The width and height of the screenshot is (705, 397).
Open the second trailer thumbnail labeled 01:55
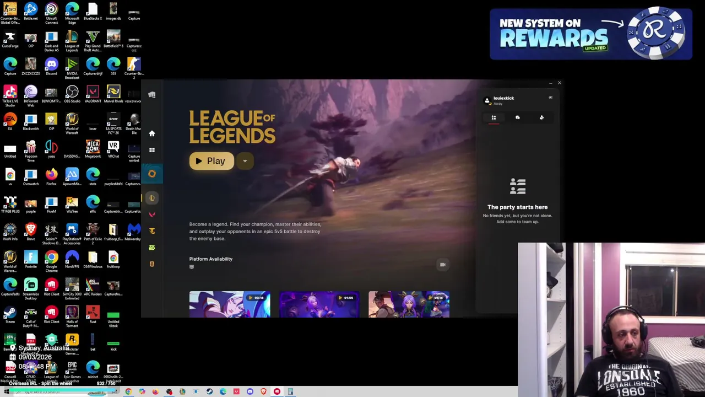point(319,304)
